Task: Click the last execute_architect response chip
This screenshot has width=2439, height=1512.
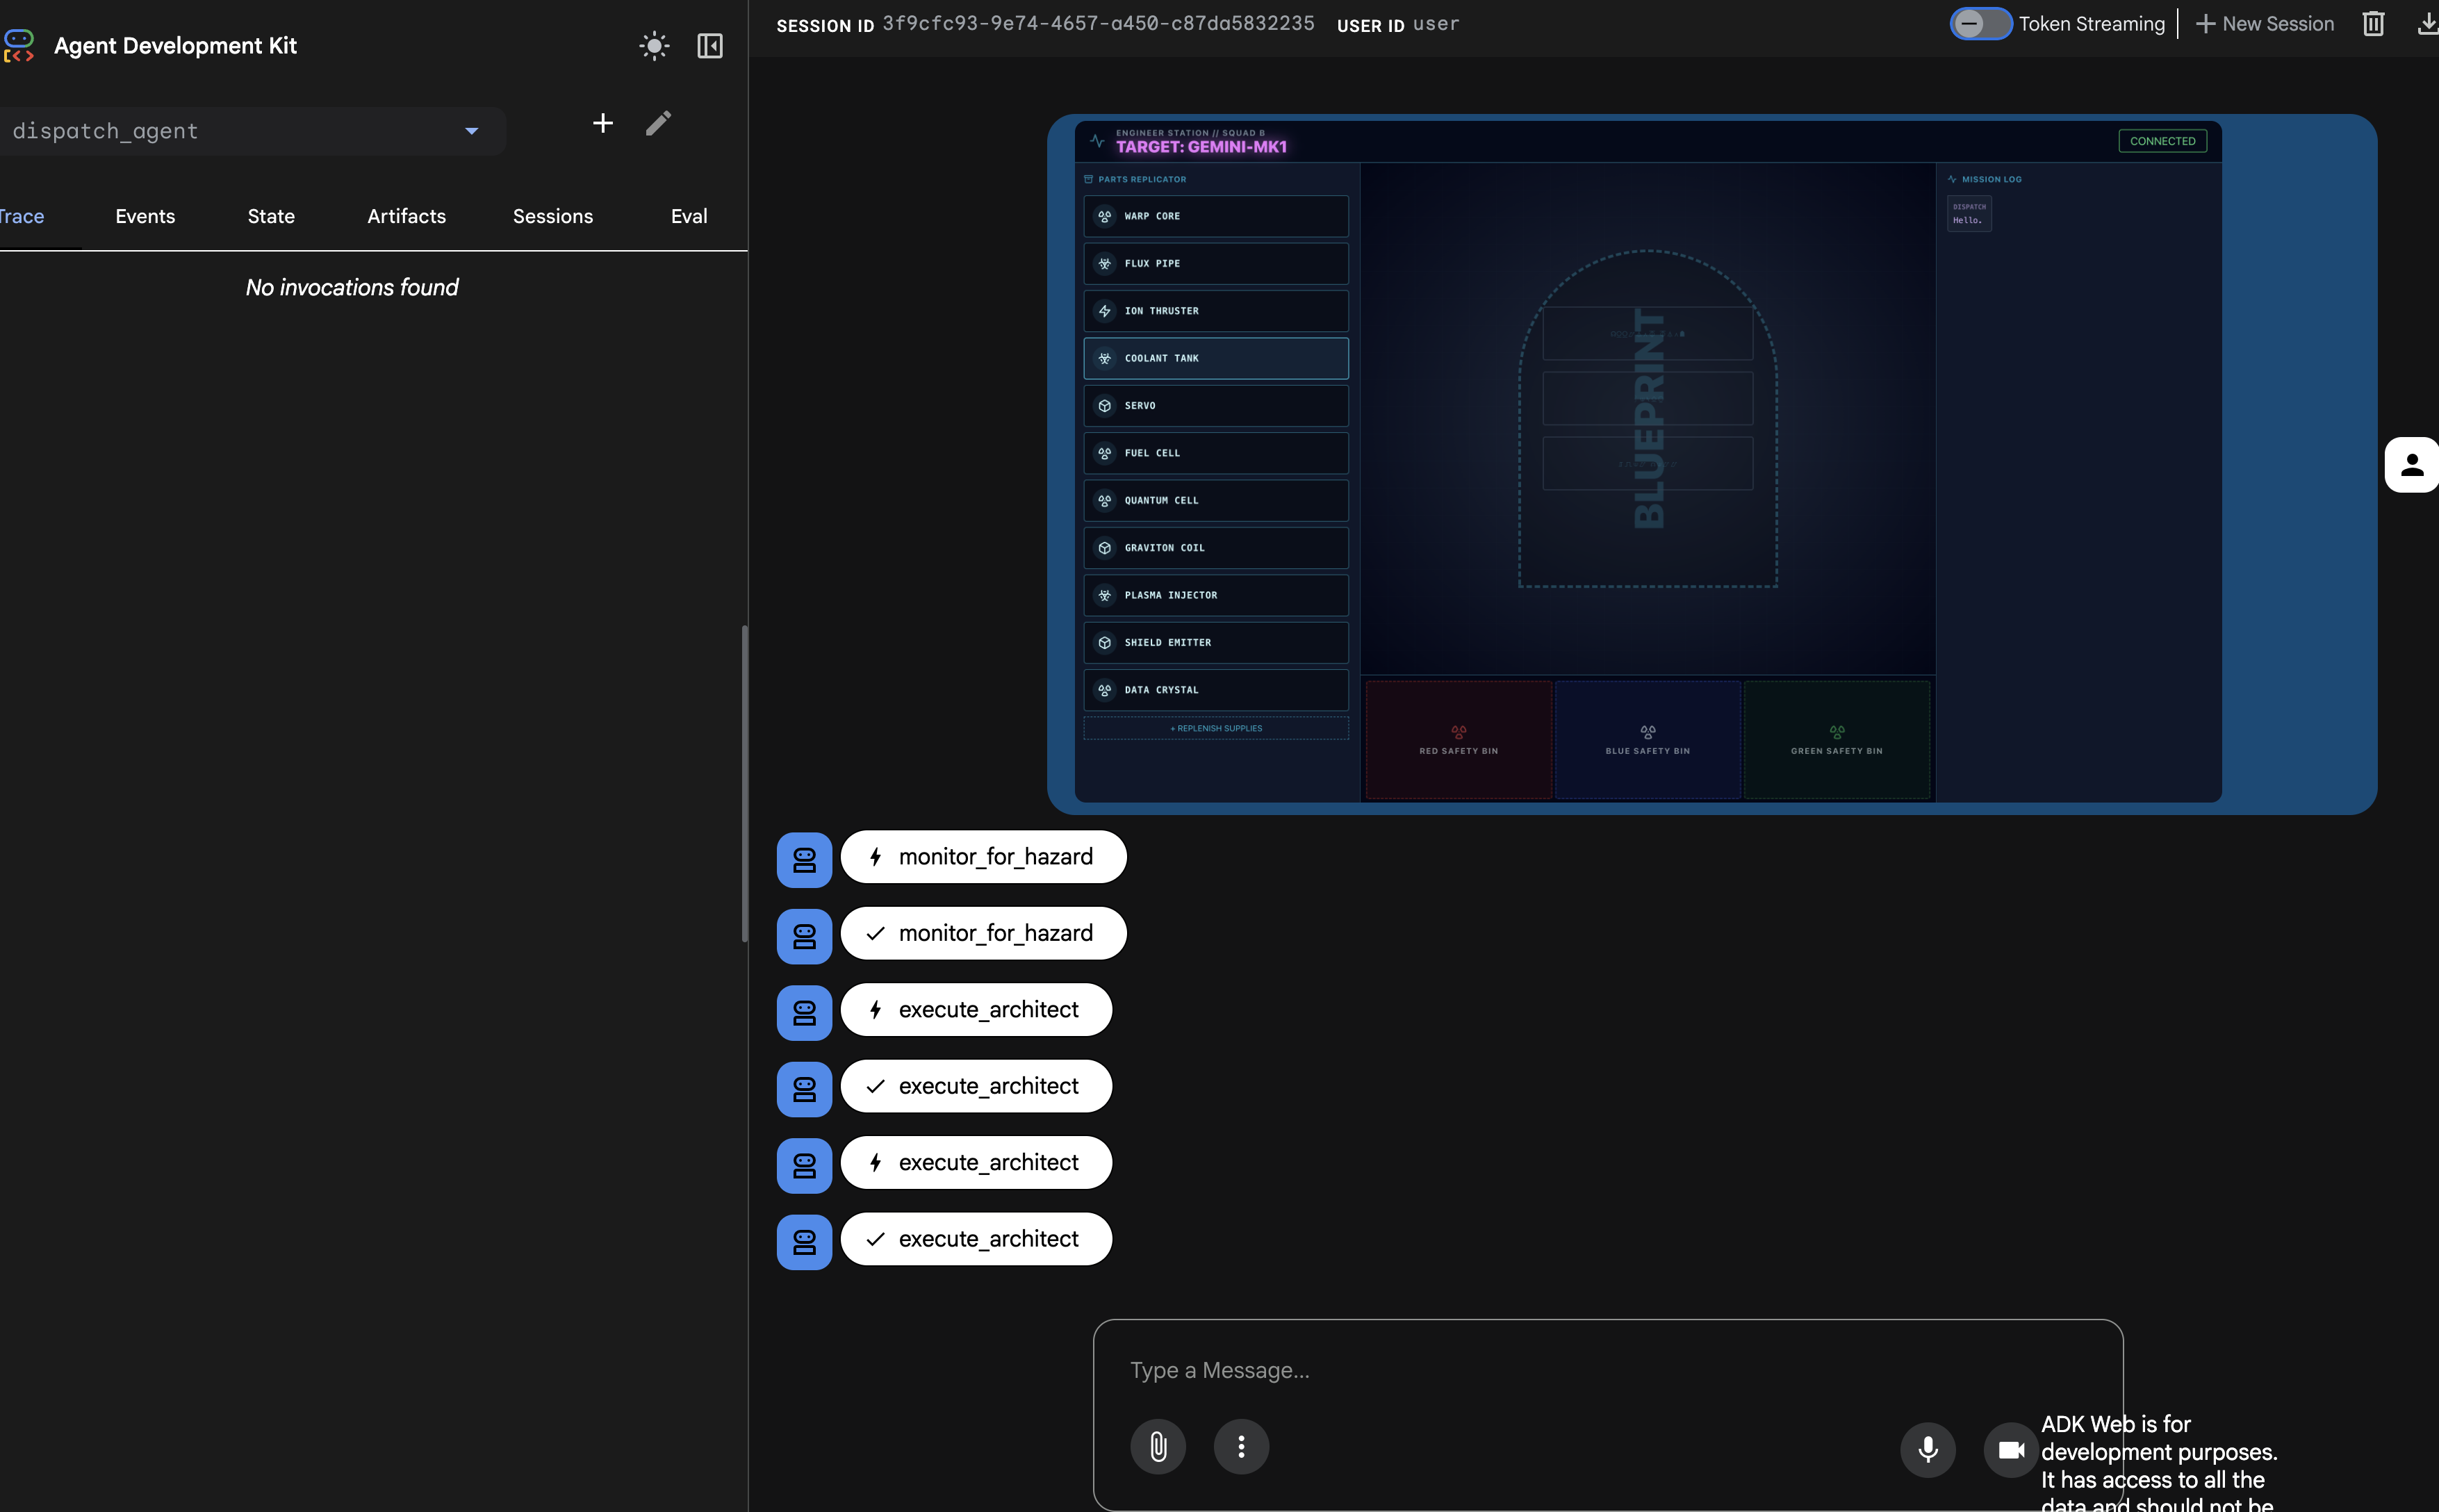Action: pyautogui.click(x=976, y=1239)
